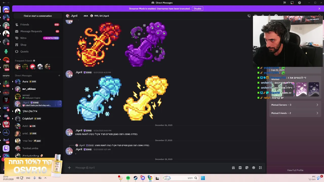This screenshot has height=182, width=324.
Task: Open Steam from the taskbar
Action: coord(135,178)
